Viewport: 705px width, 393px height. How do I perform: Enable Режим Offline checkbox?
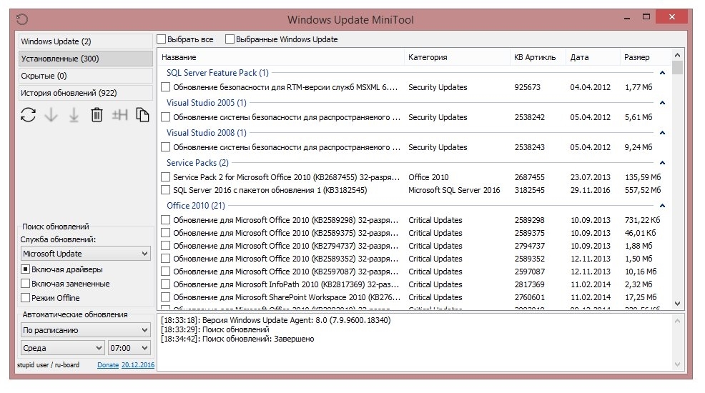point(26,298)
